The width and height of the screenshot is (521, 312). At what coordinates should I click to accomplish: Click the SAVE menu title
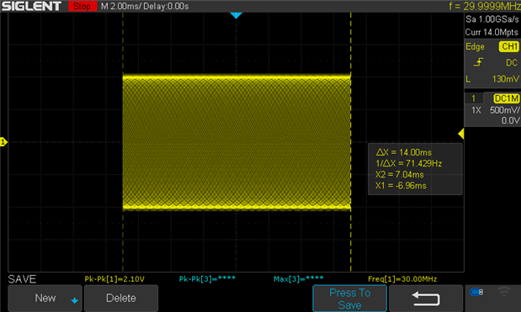[22, 279]
